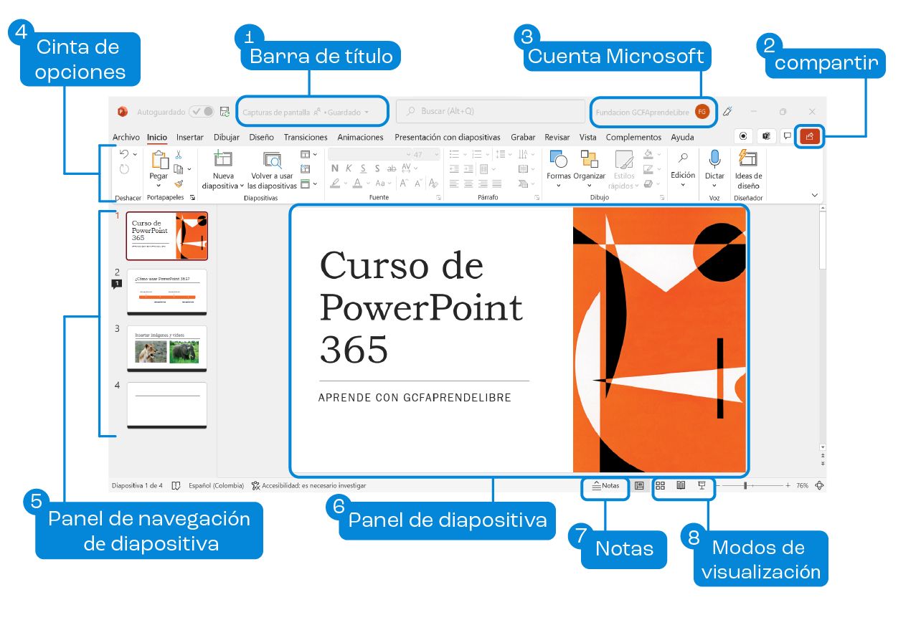
Task: Select the Copiar formato brush icon
Action: click(x=178, y=185)
